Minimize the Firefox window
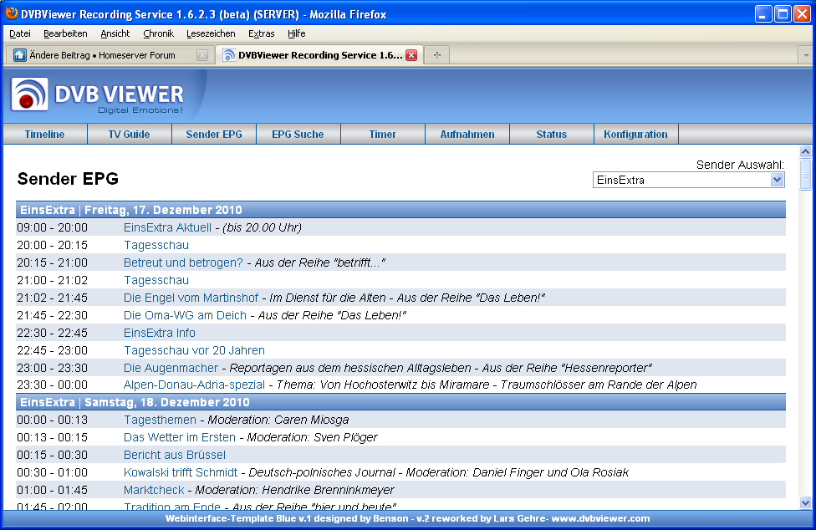Screen dimensions: 816x530 (x=763, y=14)
